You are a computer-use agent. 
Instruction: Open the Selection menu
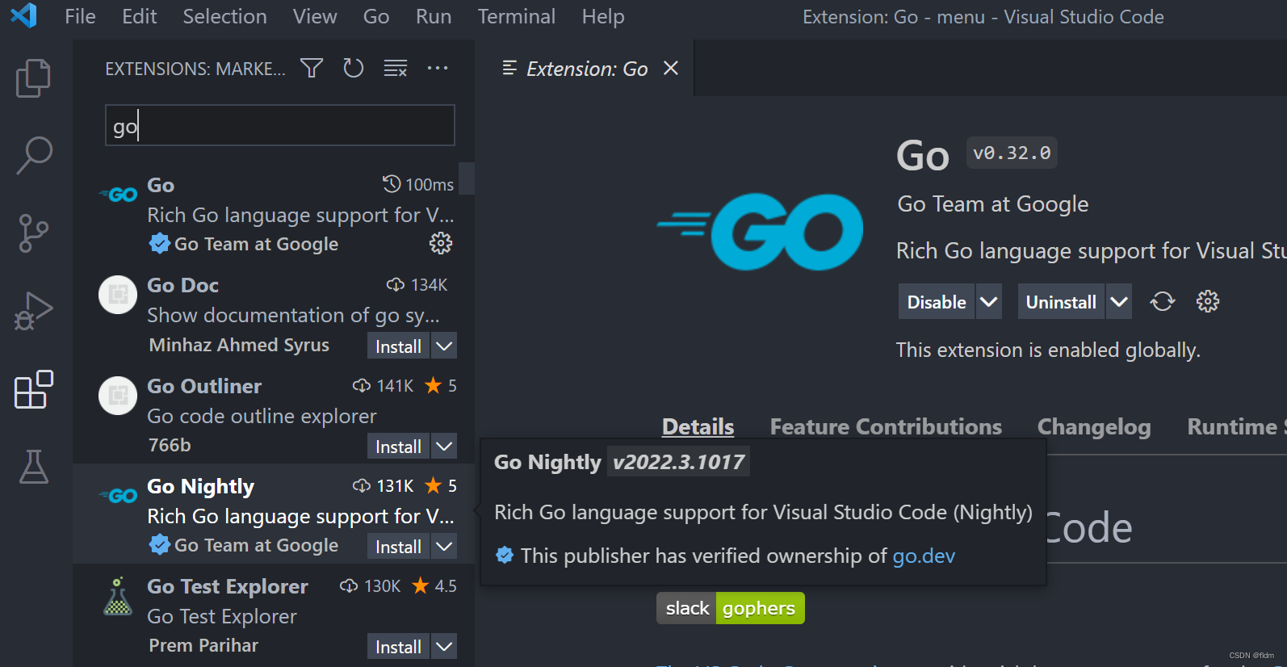point(224,16)
